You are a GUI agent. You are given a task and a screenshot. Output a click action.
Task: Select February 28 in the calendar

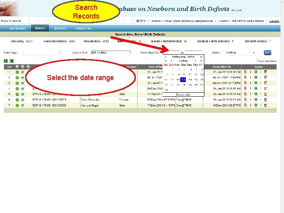[x=166, y=90]
